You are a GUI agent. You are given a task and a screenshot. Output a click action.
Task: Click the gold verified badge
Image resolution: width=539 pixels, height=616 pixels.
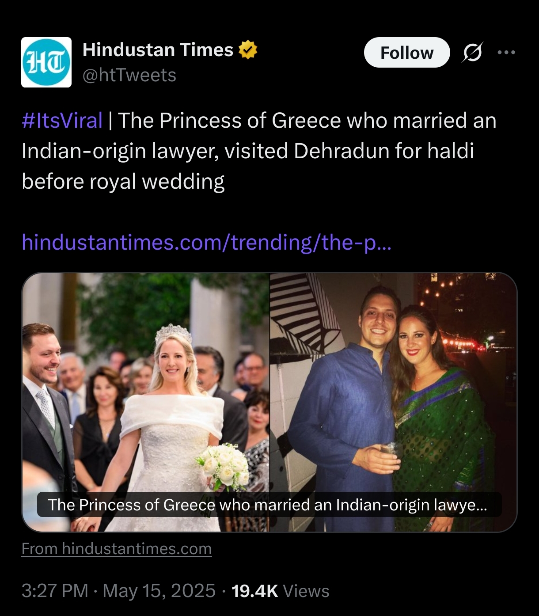click(248, 49)
